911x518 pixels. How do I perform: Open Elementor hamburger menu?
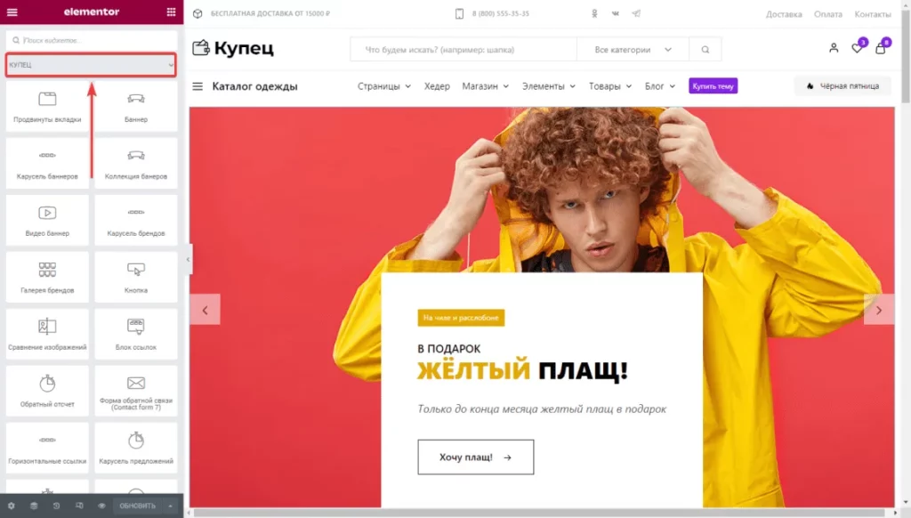12,12
